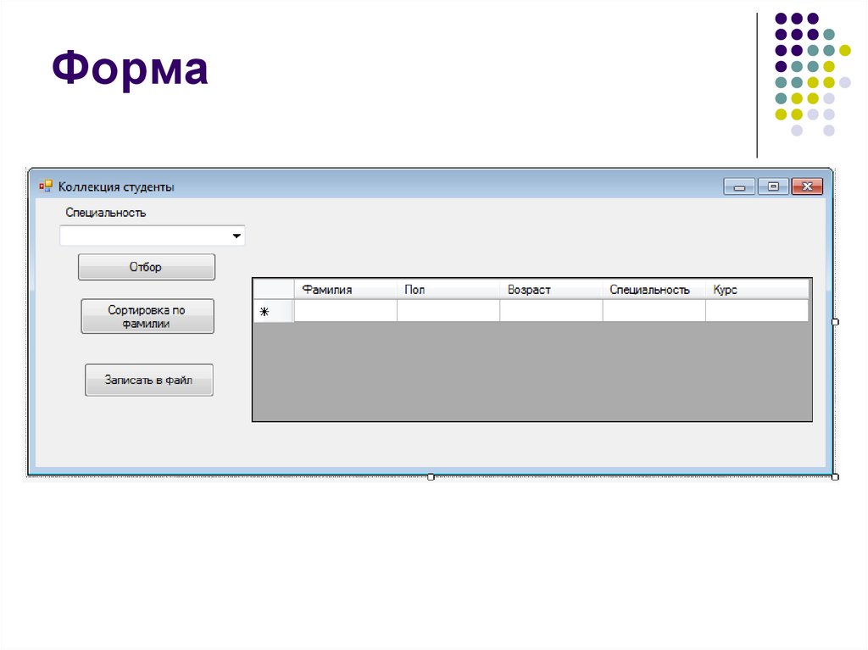Click the form's right-edge resize handle

pos(835,322)
